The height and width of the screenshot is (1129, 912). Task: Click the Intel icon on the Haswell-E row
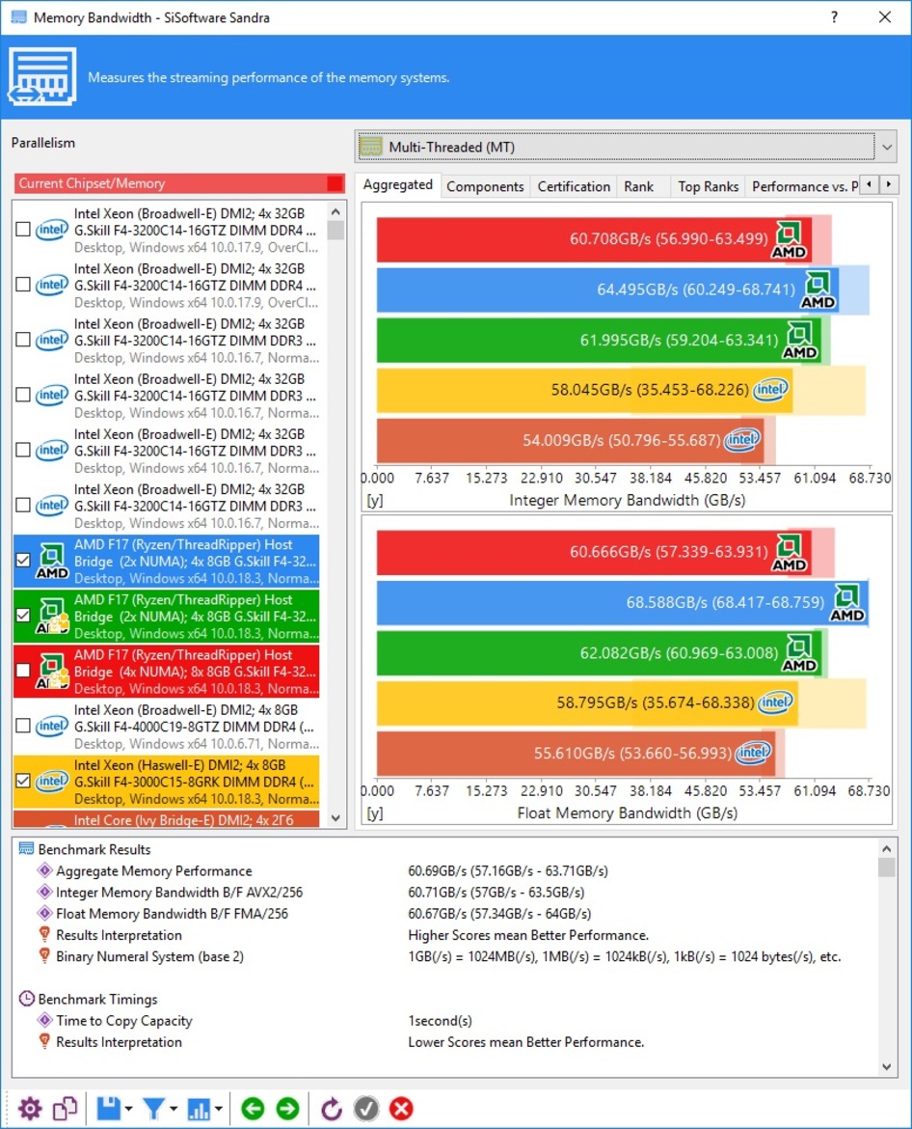(52, 782)
